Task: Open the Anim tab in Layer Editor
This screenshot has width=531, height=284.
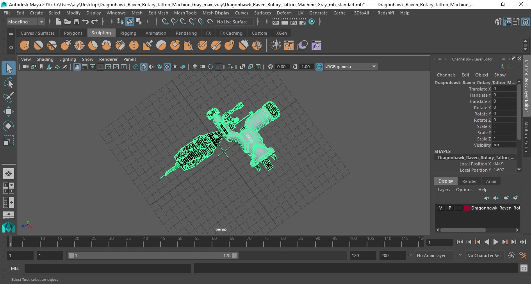Action: [491, 181]
